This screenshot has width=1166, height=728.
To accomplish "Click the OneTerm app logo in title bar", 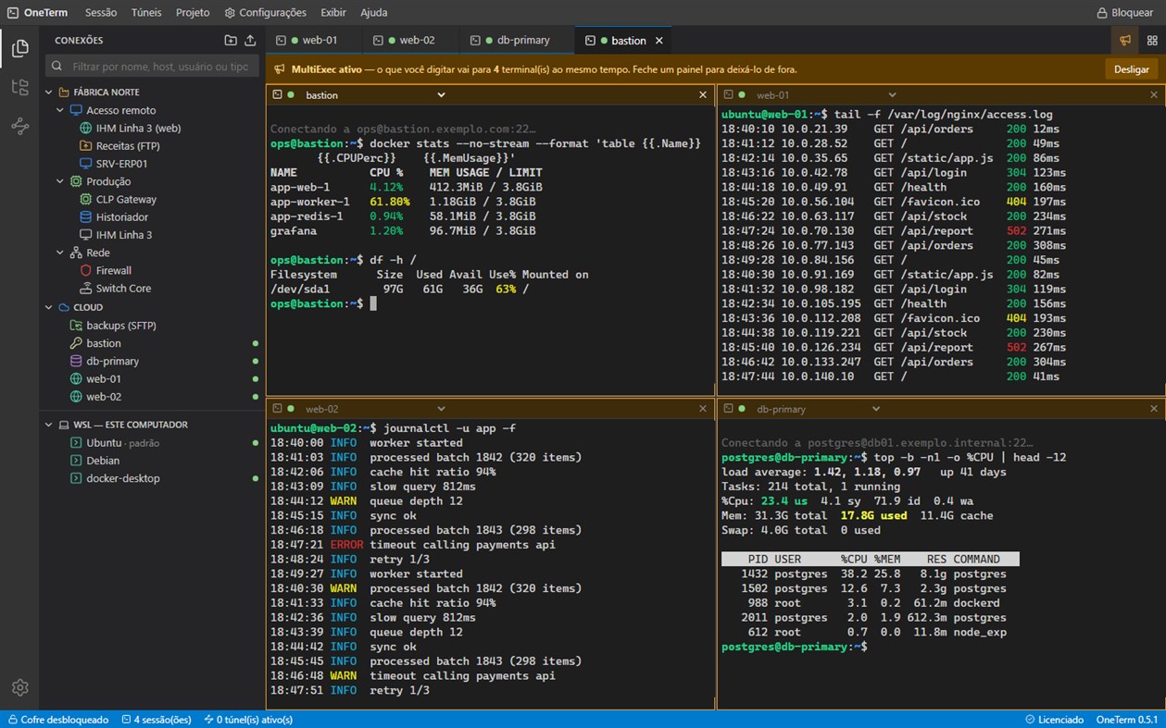I will pos(12,13).
